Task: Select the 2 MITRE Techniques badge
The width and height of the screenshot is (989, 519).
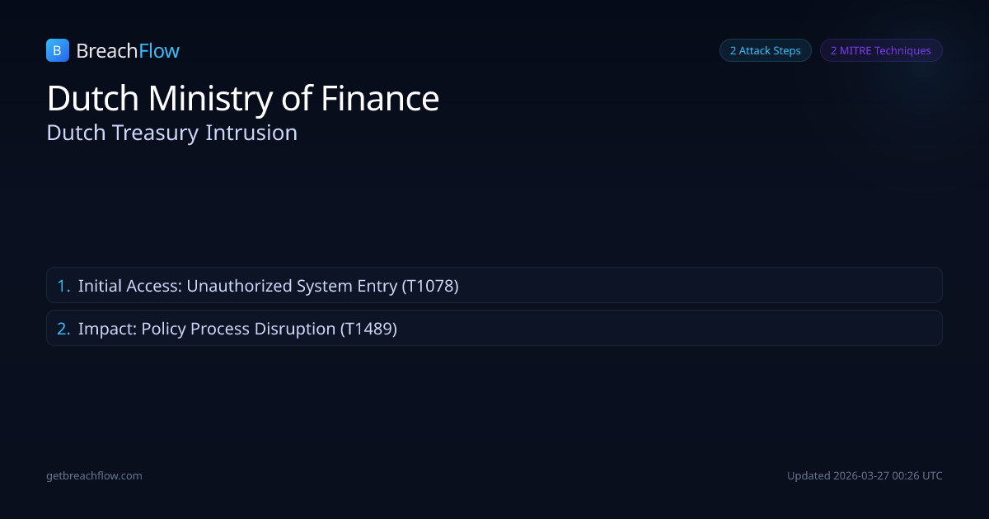Action: (x=880, y=50)
